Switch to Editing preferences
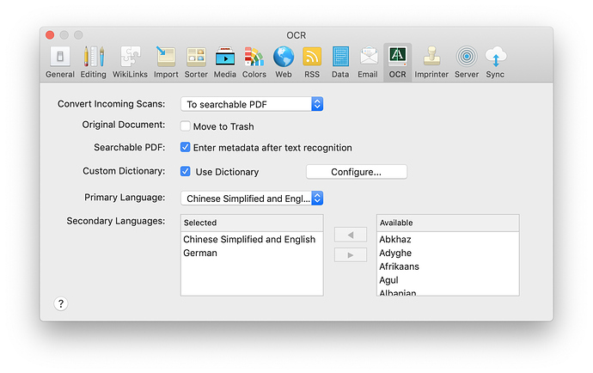Screen dimensions: 593x373 (x=94, y=62)
